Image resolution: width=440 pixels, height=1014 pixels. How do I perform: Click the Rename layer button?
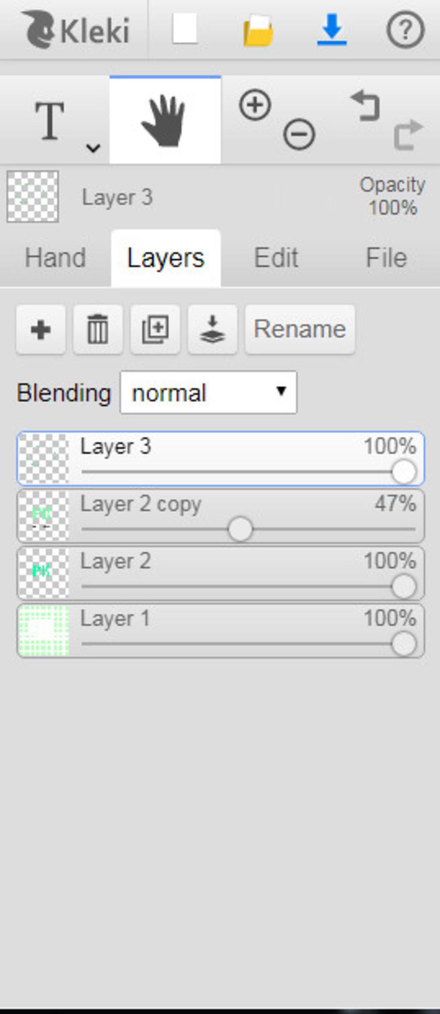click(x=300, y=330)
